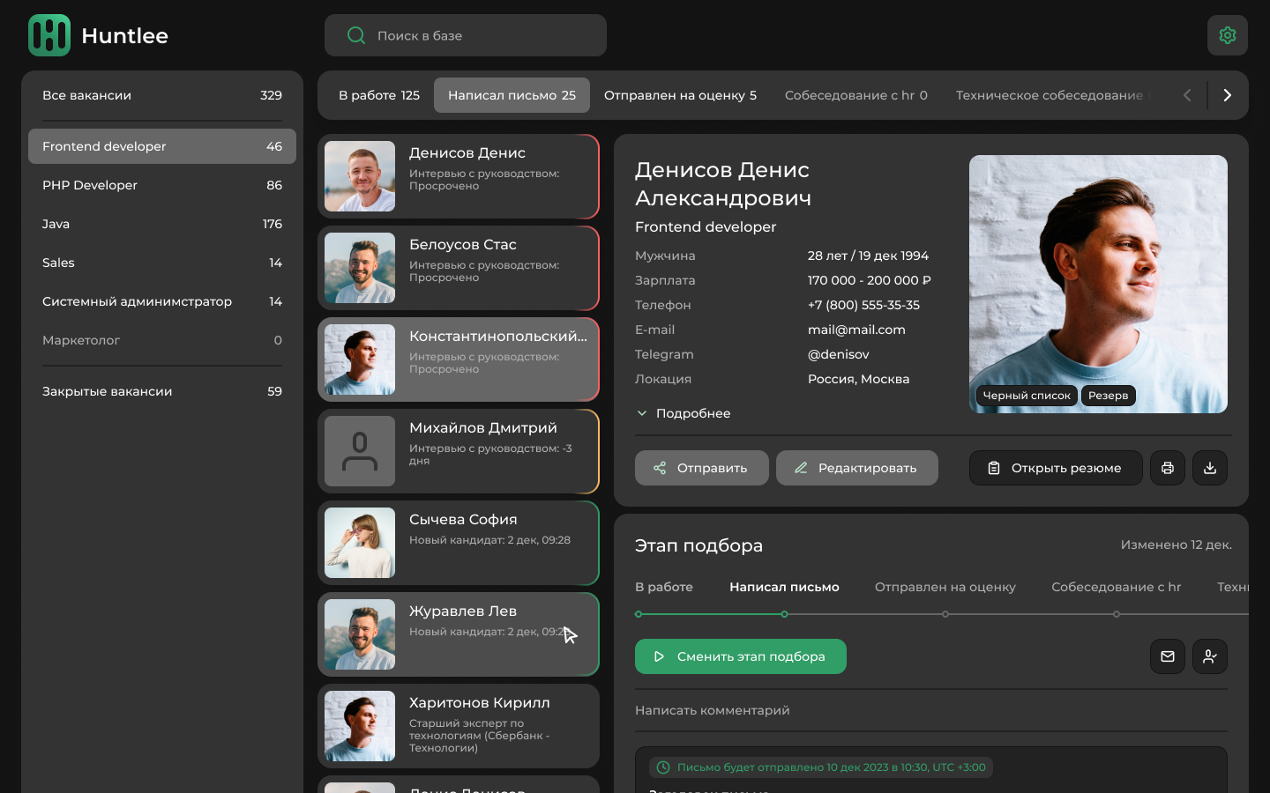The image size is (1270, 793).
Task: Click Михайлов Дмитрий's placeholder avatar
Action: (x=360, y=451)
